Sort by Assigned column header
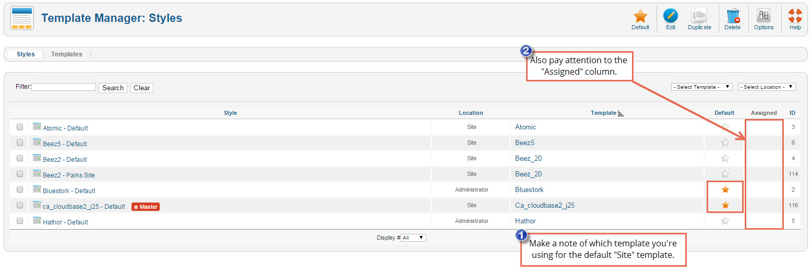 click(x=764, y=113)
